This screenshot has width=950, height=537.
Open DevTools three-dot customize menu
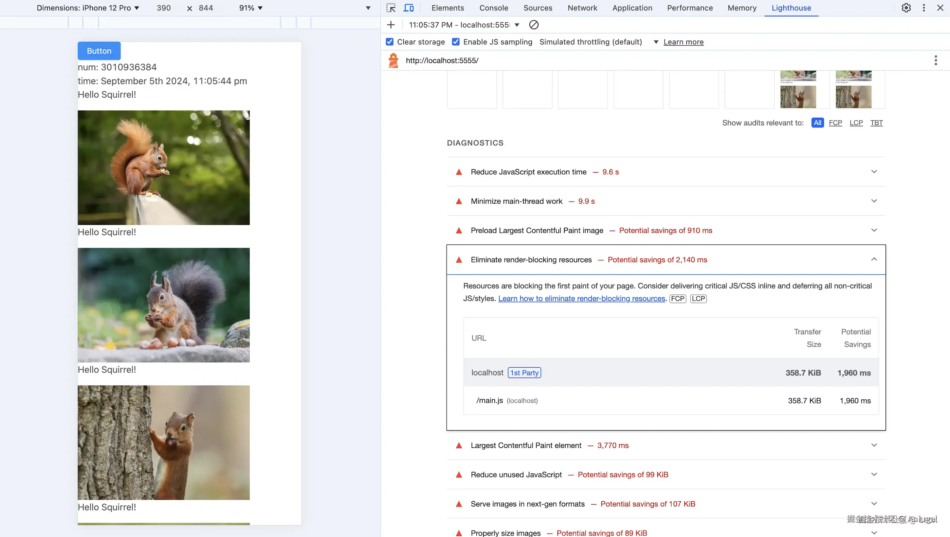coord(924,8)
